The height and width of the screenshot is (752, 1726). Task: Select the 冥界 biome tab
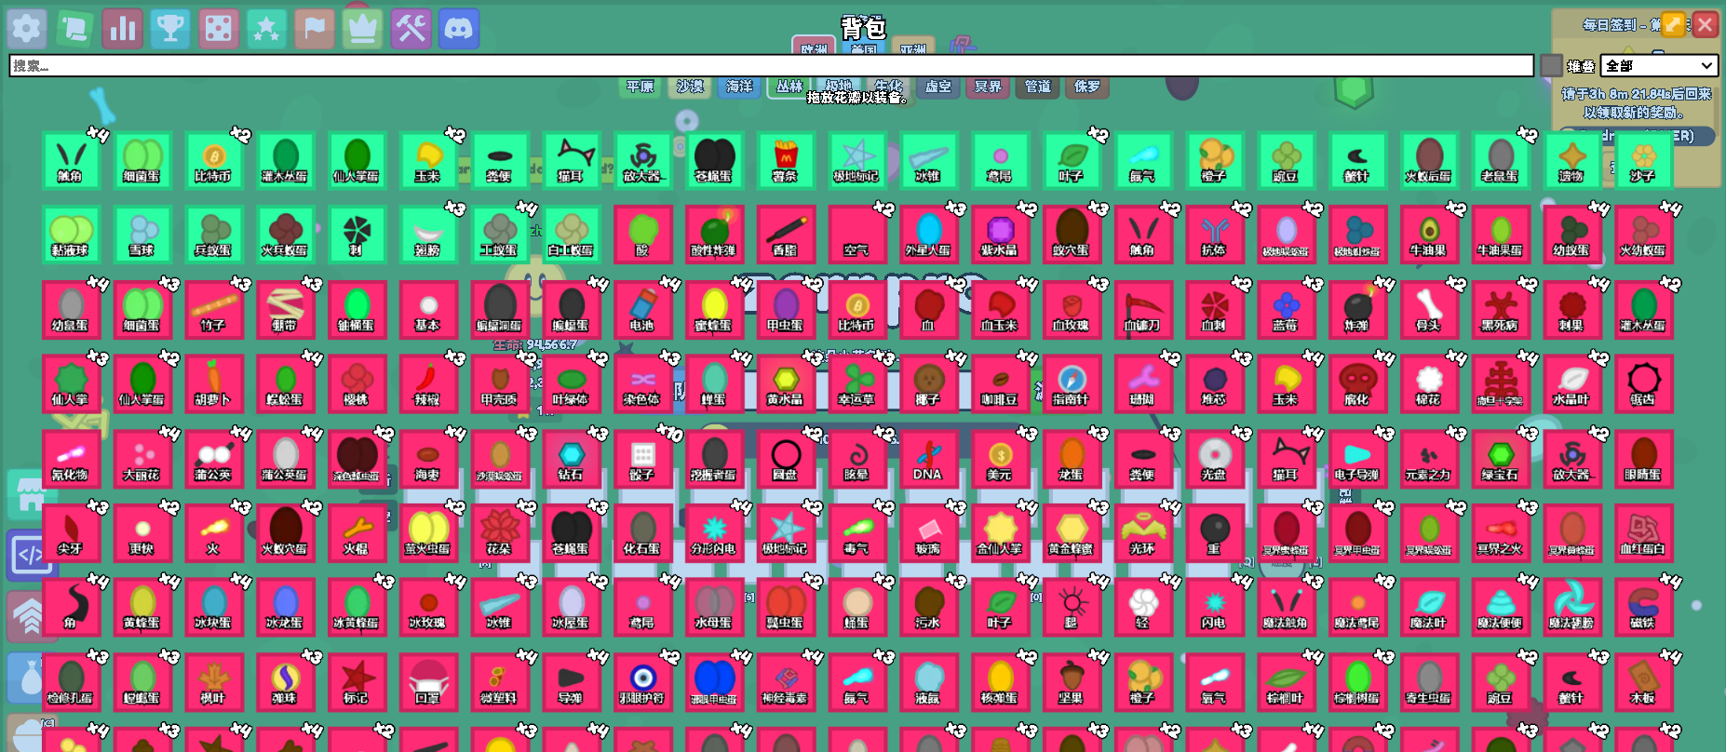tap(988, 87)
